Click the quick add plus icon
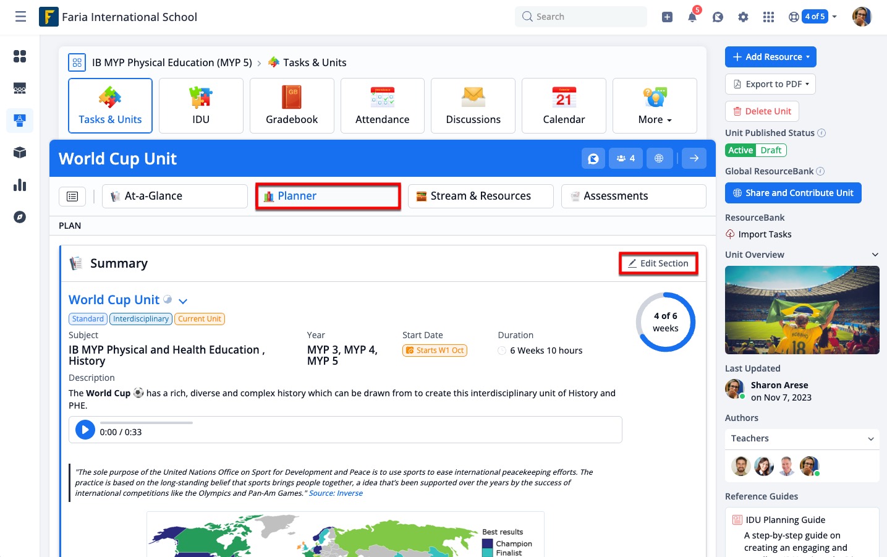The image size is (887, 557). click(x=667, y=17)
